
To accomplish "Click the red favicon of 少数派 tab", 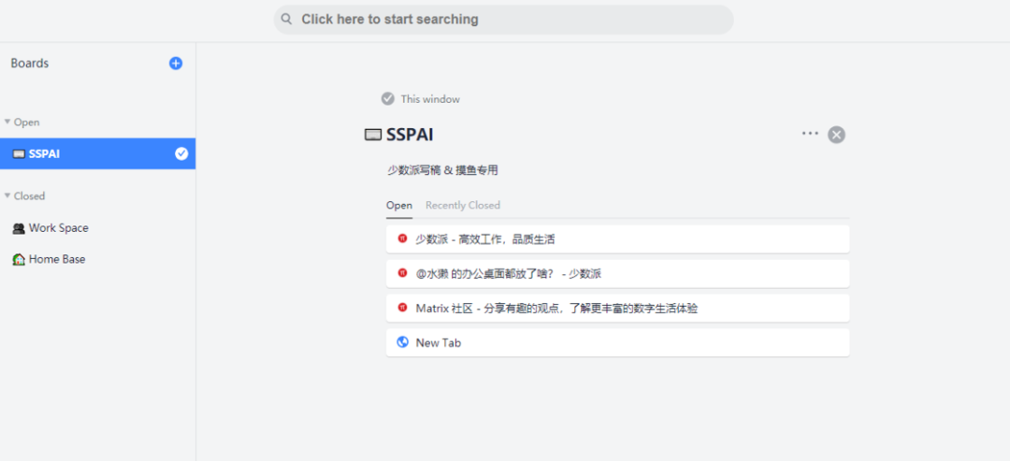I will [402, 238].
